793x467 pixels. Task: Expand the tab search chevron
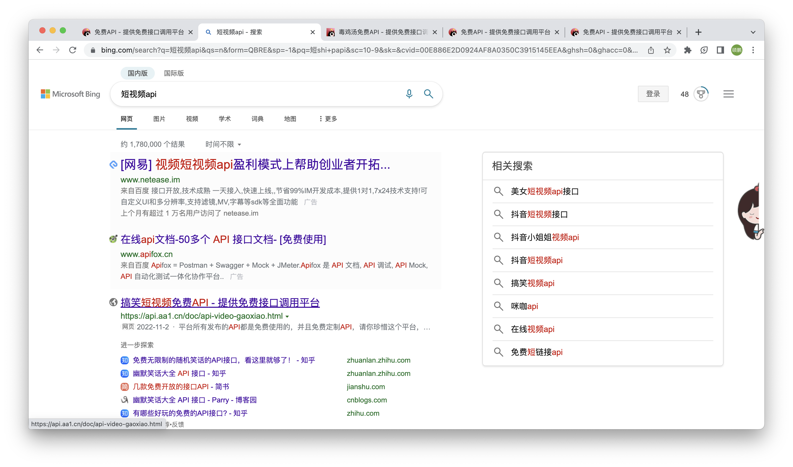[x=753, y=32]
